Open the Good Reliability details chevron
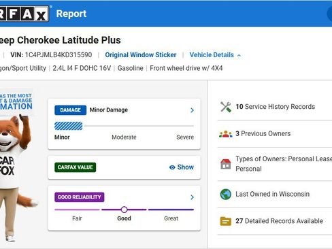 (192, 197)
